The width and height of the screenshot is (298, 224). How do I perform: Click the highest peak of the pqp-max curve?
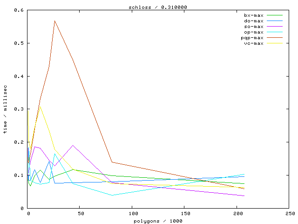tap(54, 21)
